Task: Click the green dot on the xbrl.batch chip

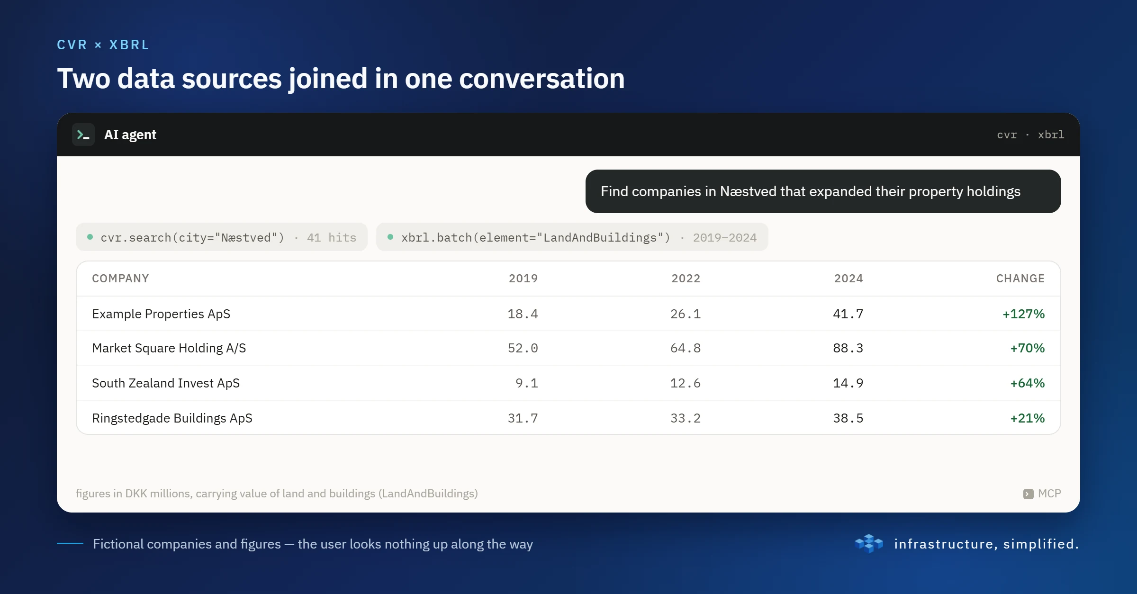Action: (390, 237)
